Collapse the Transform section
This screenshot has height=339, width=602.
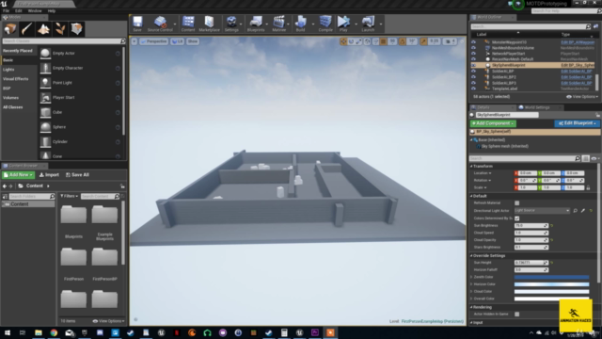[x=471, y=166]
